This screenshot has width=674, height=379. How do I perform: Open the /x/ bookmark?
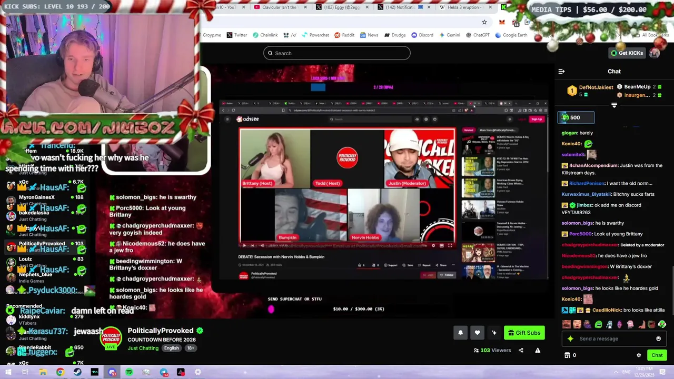tap(290, 35)
